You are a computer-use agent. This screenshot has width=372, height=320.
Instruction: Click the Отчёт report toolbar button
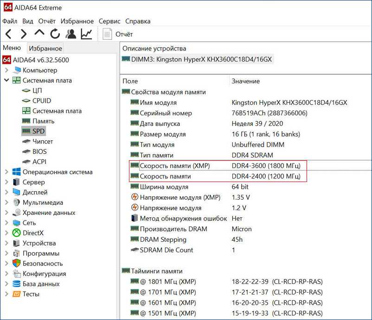tap(118, 34)
